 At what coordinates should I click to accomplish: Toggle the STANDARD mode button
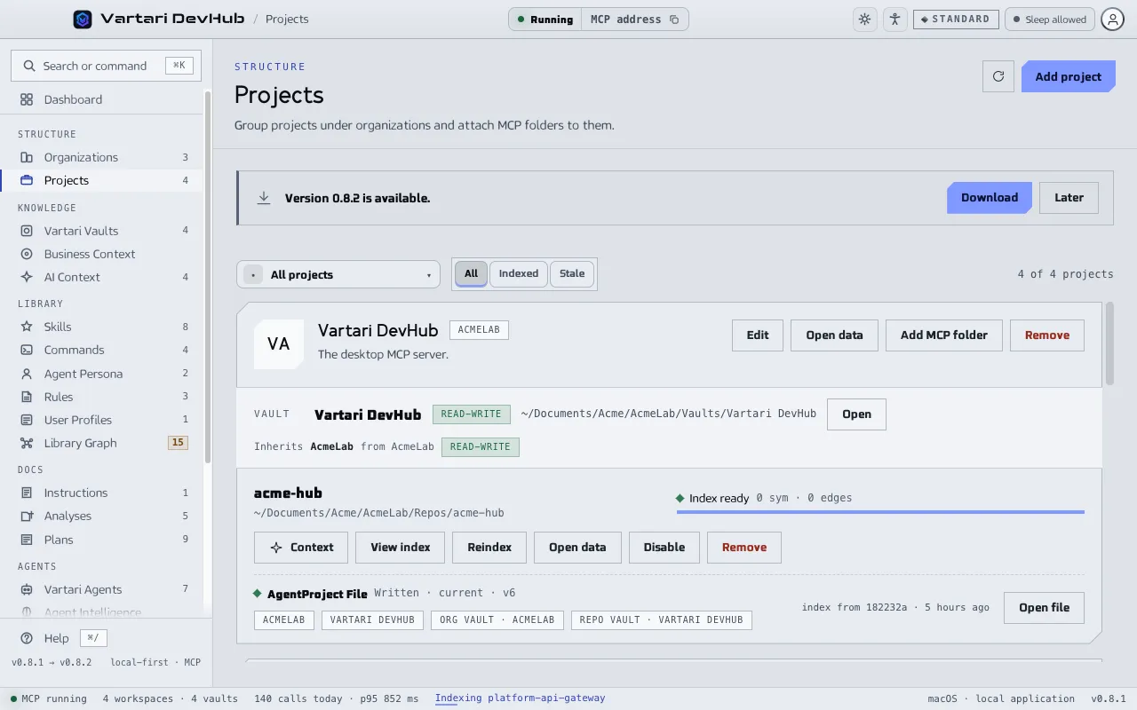pos(956,19)
